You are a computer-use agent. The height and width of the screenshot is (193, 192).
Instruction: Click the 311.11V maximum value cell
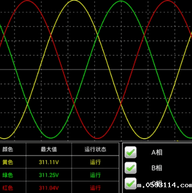[49, 162]
